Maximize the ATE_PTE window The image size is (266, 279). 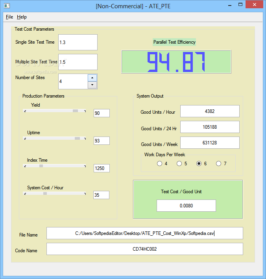(240, 5)
